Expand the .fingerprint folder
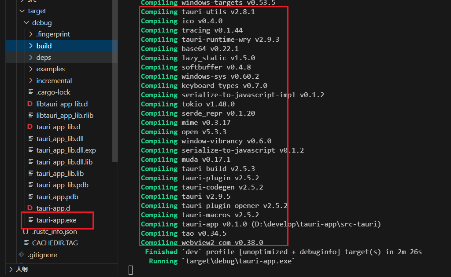 pyautogui.click(x=31, y=34)
